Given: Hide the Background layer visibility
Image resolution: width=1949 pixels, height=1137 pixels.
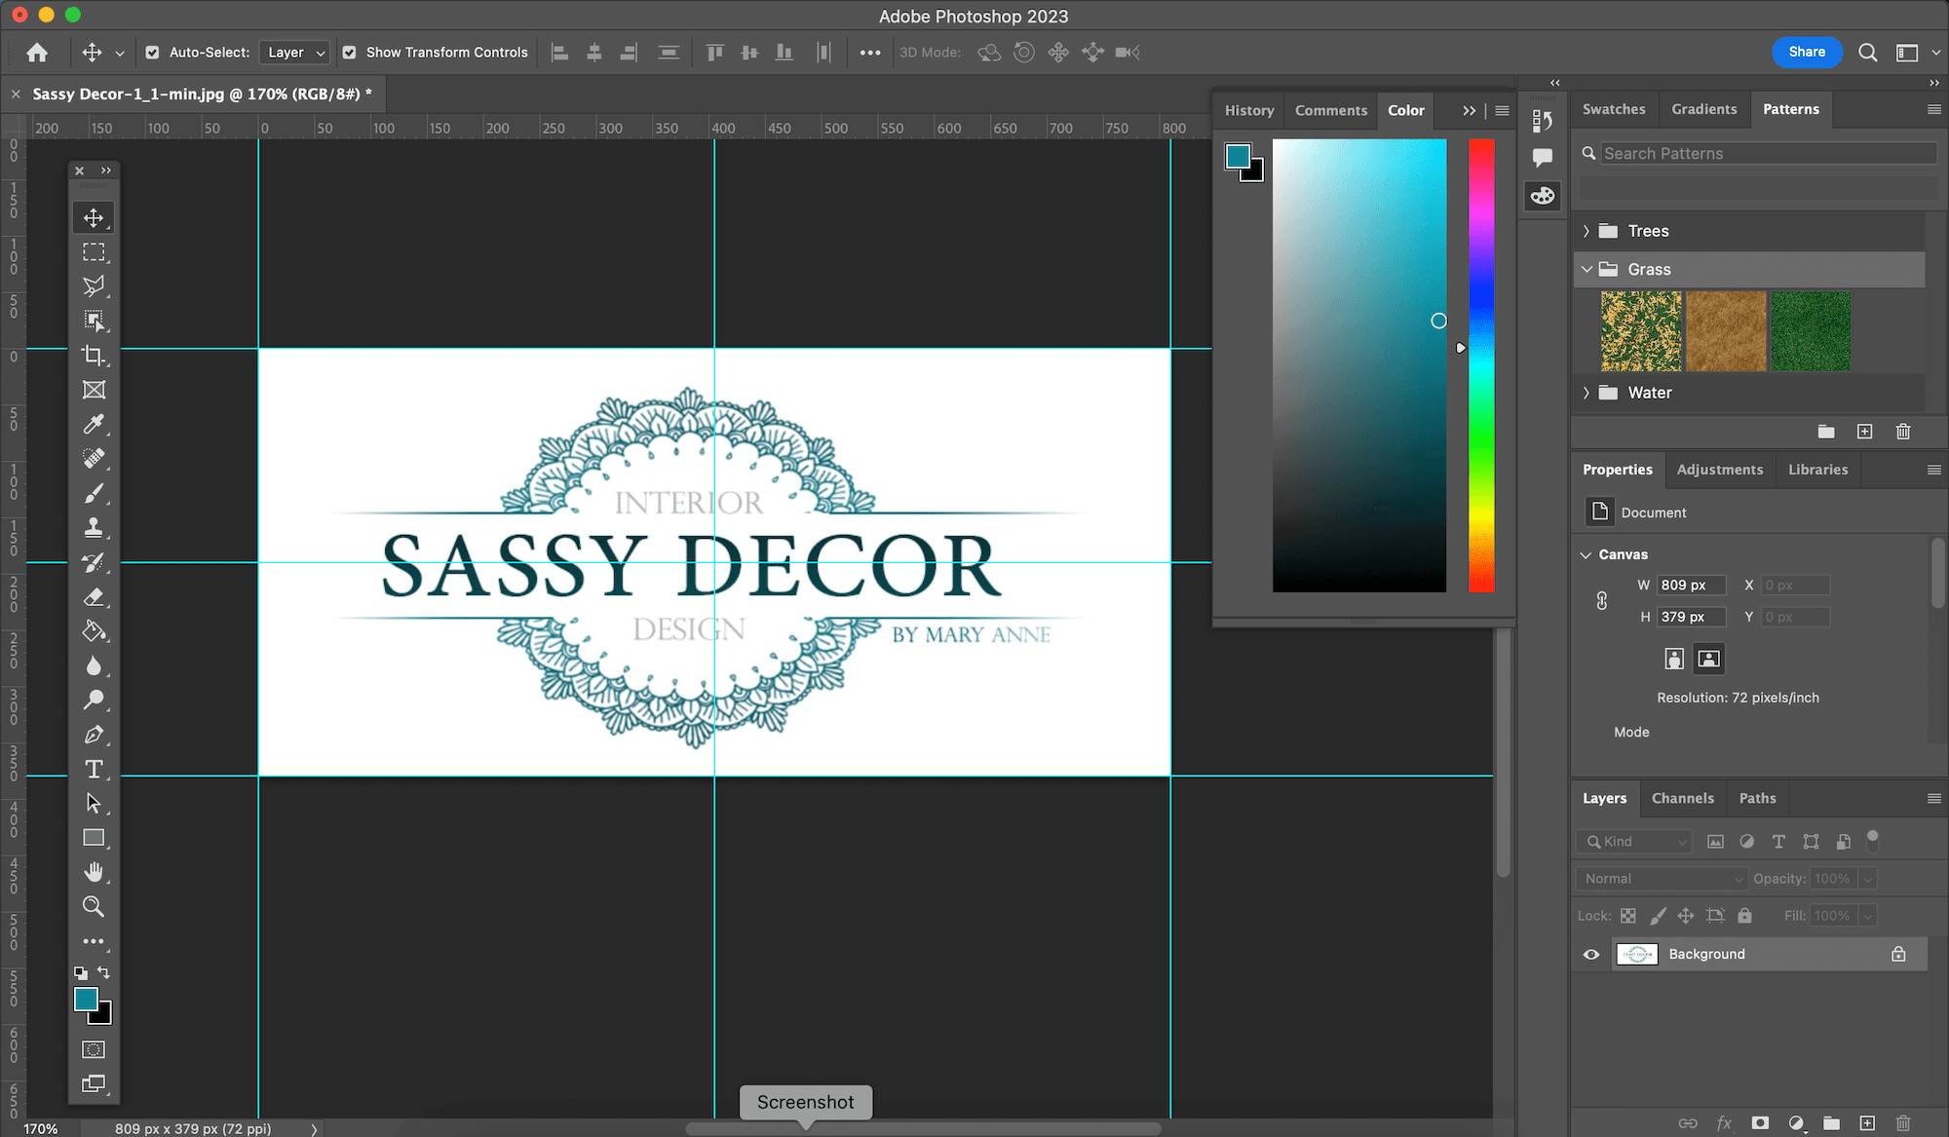Looking at the screenshot, I should [1591, 955].
